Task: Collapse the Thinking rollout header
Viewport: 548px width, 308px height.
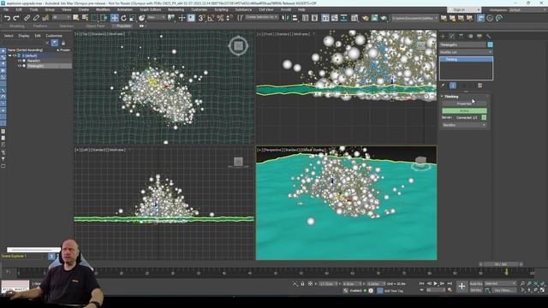Action: (x=465, y=97)
